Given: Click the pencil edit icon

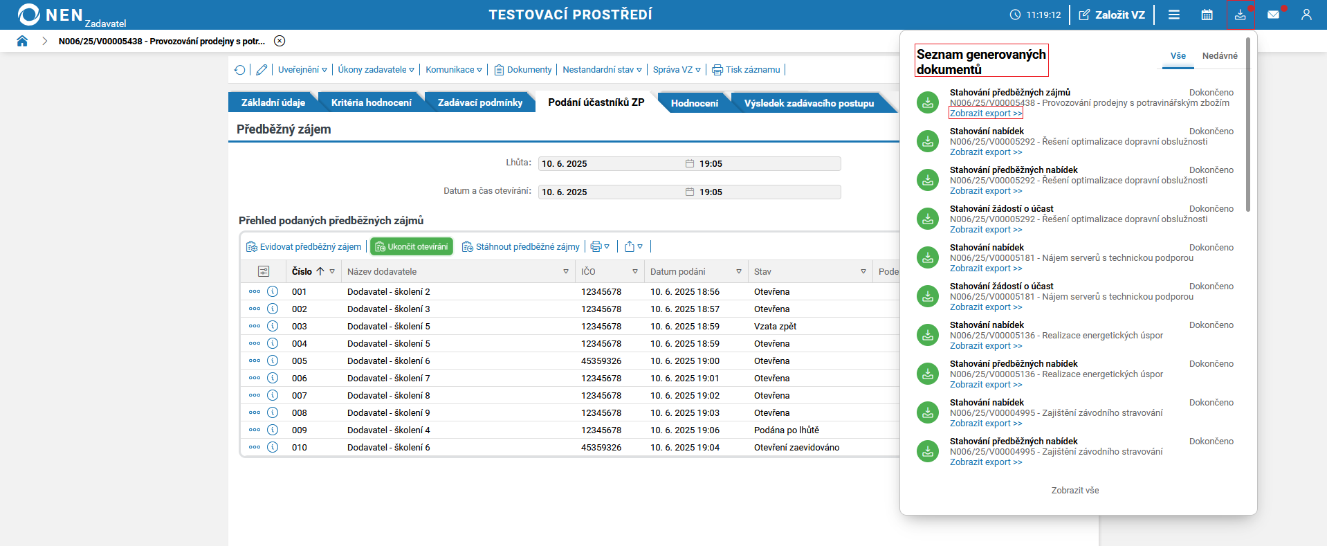Looking at the screenshot, I should [x=262, y=70].
